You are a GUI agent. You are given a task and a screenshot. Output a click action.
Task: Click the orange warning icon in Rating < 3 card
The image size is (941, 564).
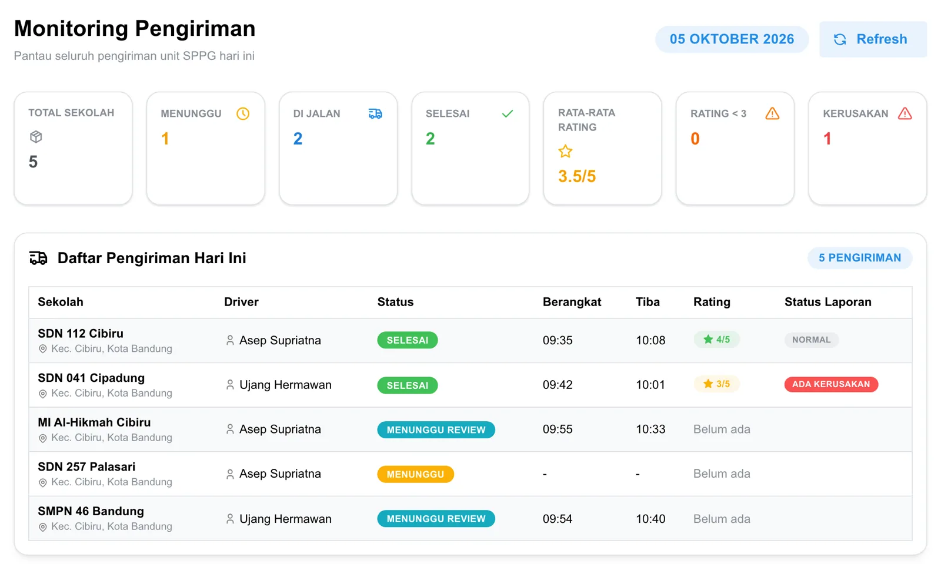coord(772,113)
